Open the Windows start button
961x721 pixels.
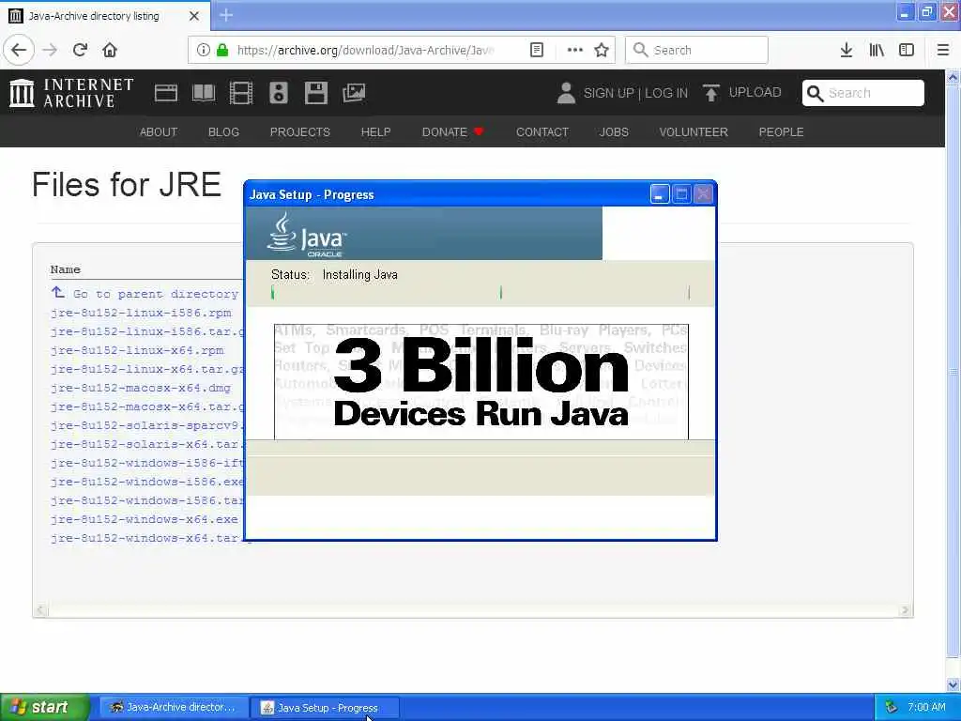pyautogui.click(x=44, y=707)
